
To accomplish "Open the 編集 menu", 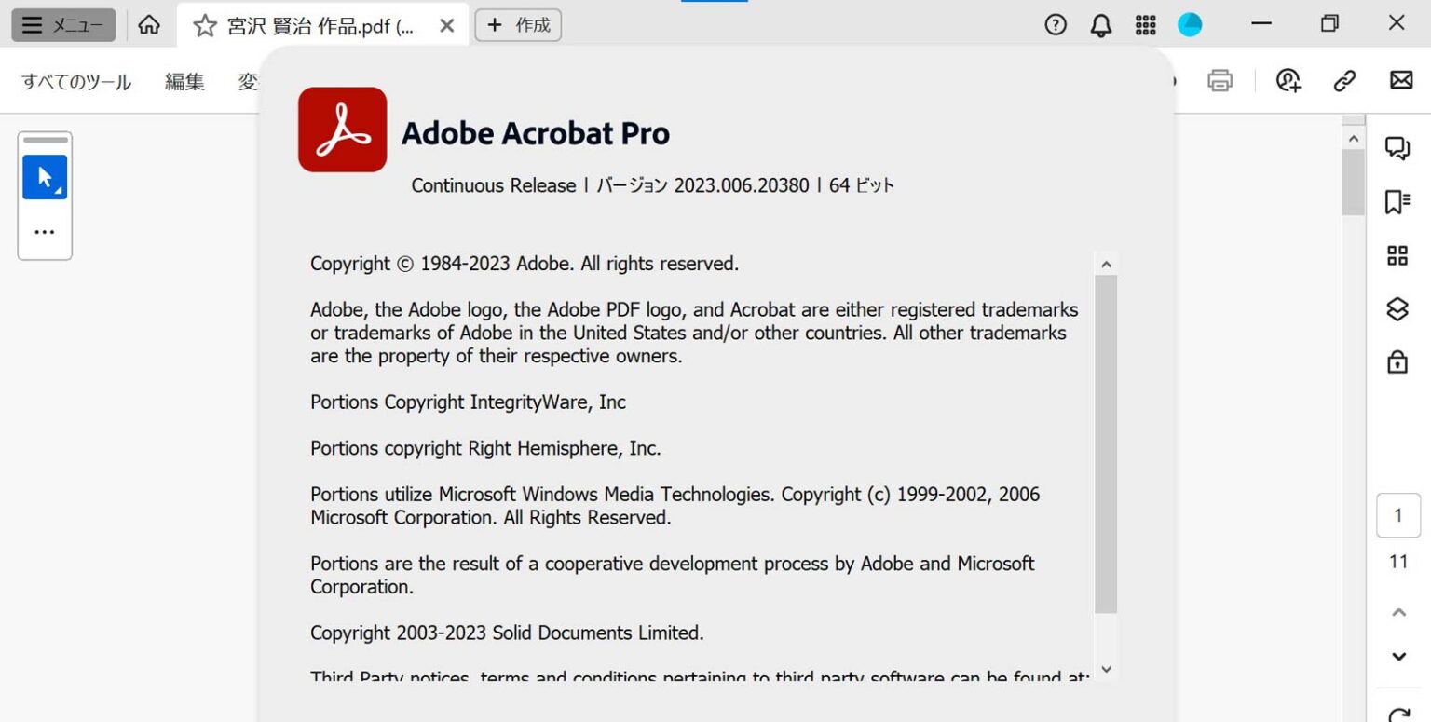I will coord(184,82).
